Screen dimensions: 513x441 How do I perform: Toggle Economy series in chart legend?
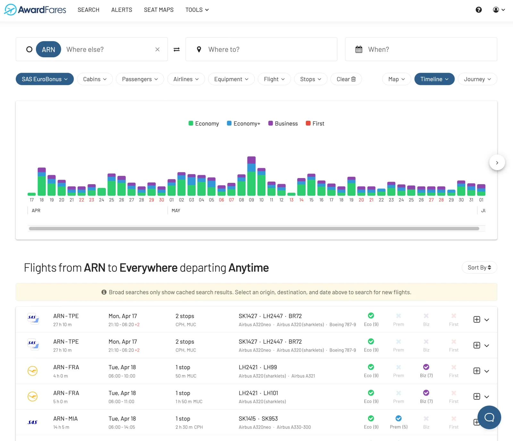[x=204, y=124]
